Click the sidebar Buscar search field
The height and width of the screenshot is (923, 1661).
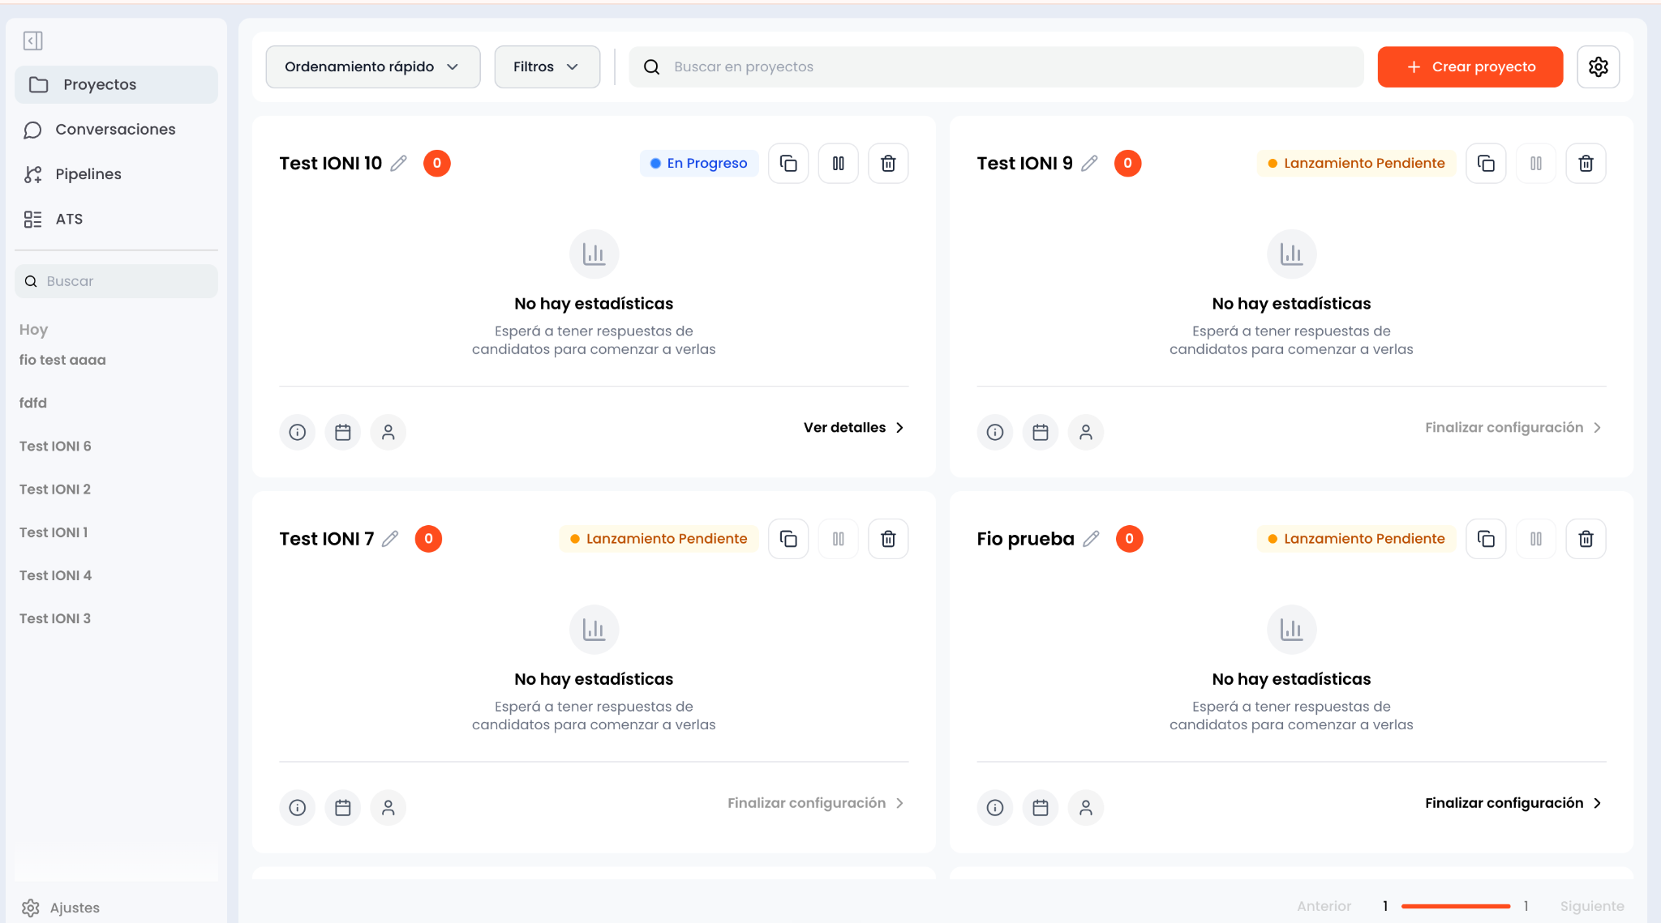[116, 281]
